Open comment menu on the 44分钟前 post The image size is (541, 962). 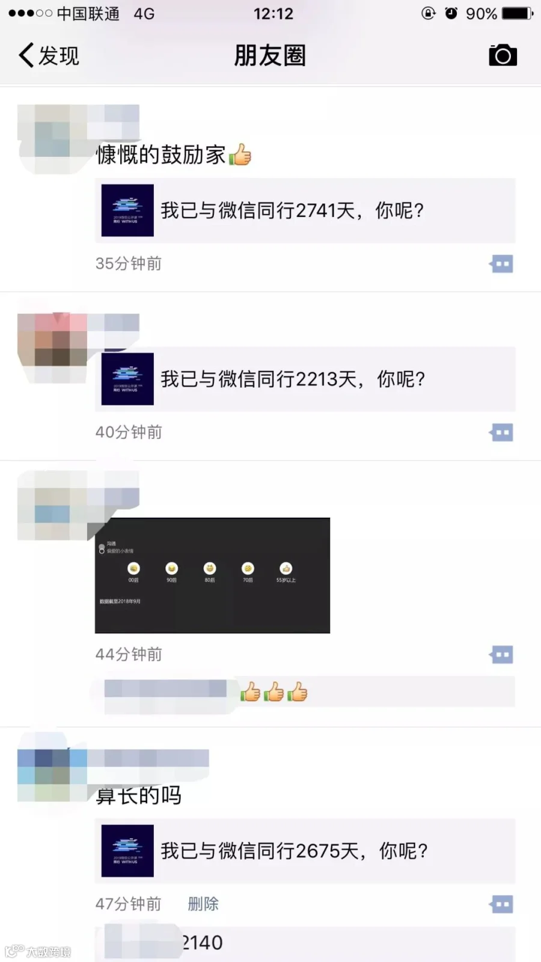[x=501, y=655]
